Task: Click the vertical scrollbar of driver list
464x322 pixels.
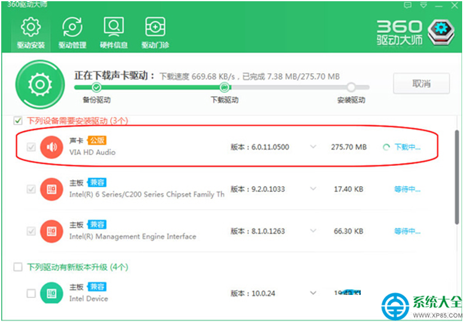Action: pyautogui.click(x=457, y=177)
